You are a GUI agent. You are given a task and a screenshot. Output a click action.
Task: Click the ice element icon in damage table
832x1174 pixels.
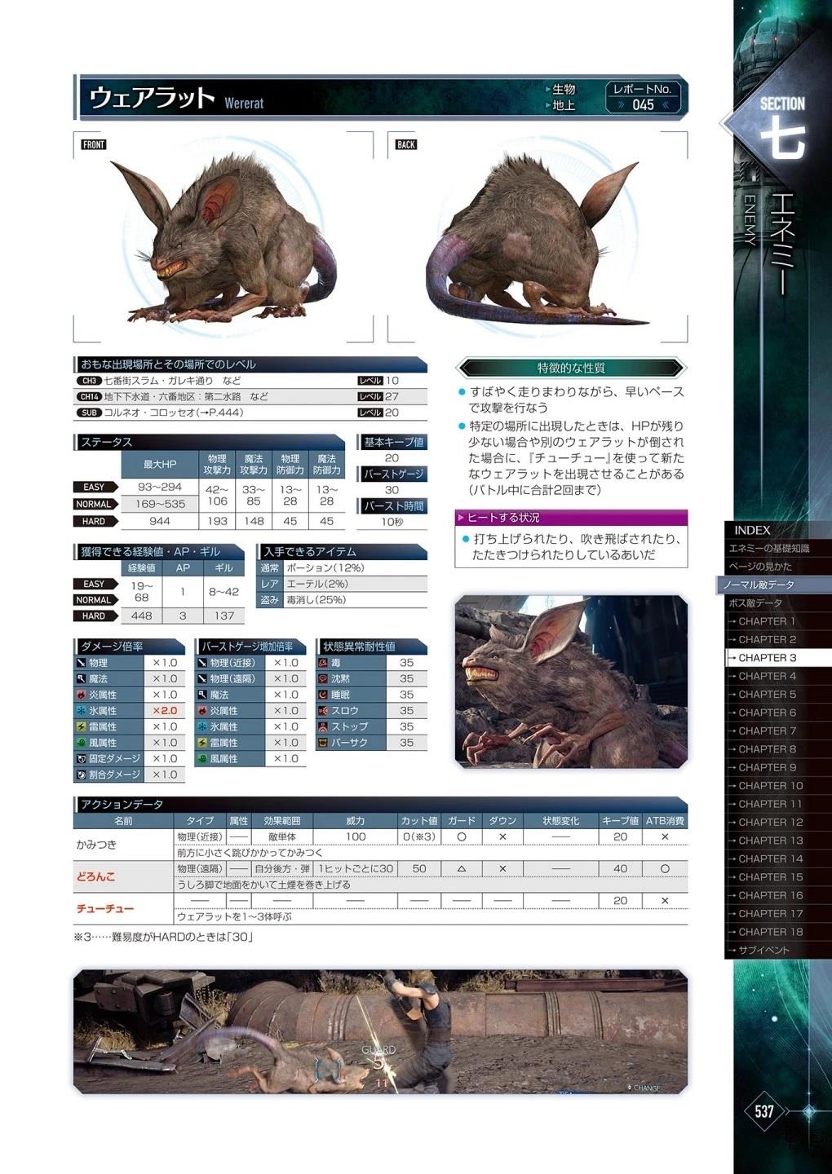(81, 711)
